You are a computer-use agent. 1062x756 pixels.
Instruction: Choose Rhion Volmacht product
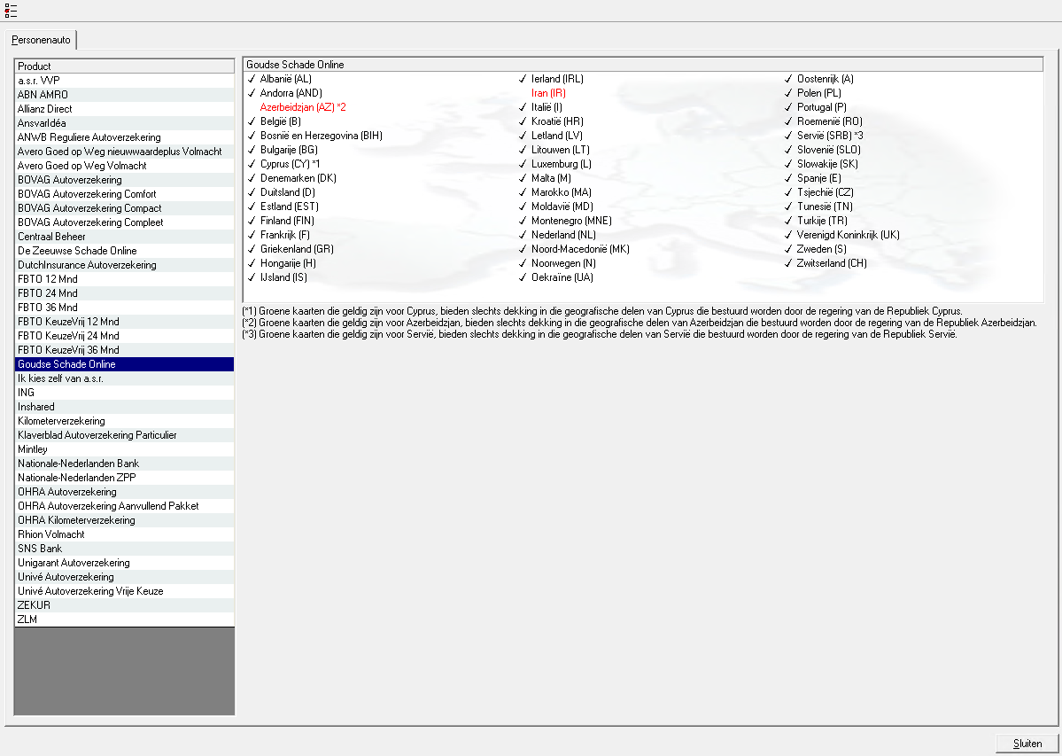click(124, 535)
